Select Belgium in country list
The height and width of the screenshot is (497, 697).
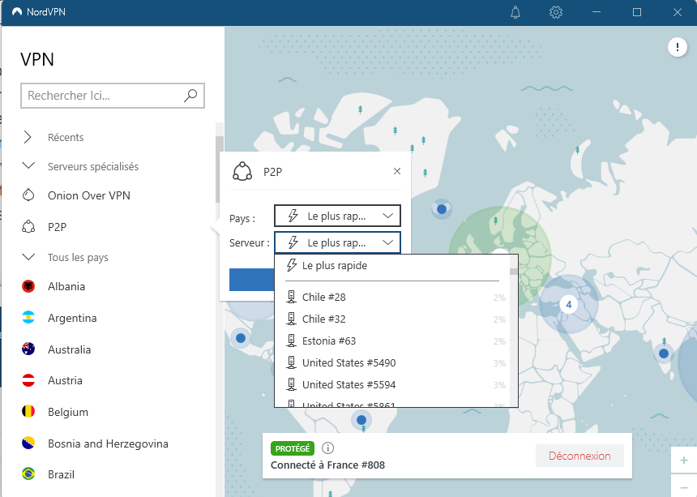[x=109, y=412]
